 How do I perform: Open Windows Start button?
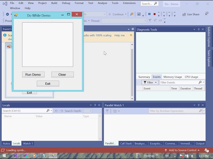tap(4, 156)
